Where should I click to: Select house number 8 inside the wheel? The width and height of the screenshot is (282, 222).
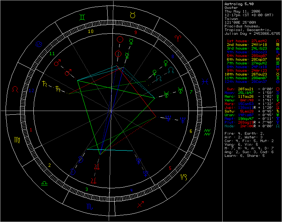tap(173, 57)
